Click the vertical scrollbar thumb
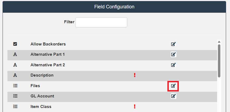The image size is (230, 112). pos(219,60)
